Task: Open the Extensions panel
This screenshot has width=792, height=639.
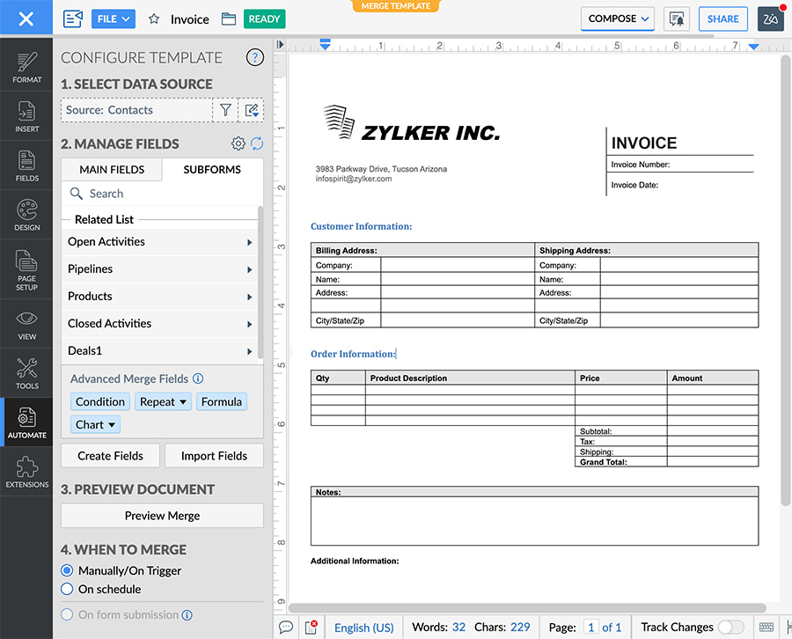Action: 26,472
